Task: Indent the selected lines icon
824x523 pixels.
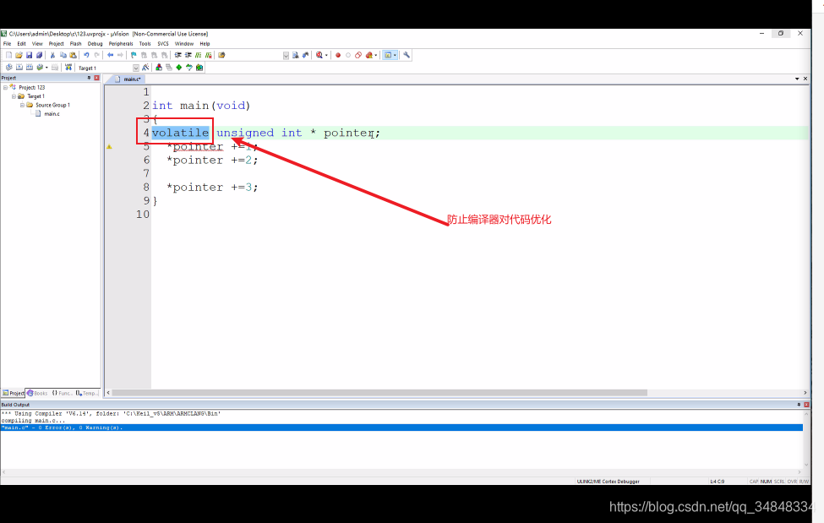Action: coord(178,55)
